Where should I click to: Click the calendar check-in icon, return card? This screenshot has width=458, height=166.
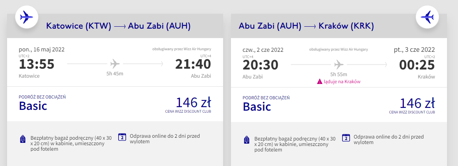(346, 137)
